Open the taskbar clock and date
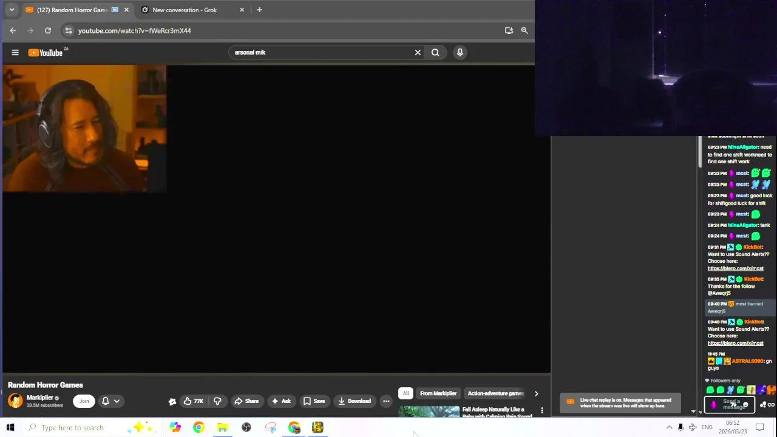The image size is (777, 437). point(733,427)
